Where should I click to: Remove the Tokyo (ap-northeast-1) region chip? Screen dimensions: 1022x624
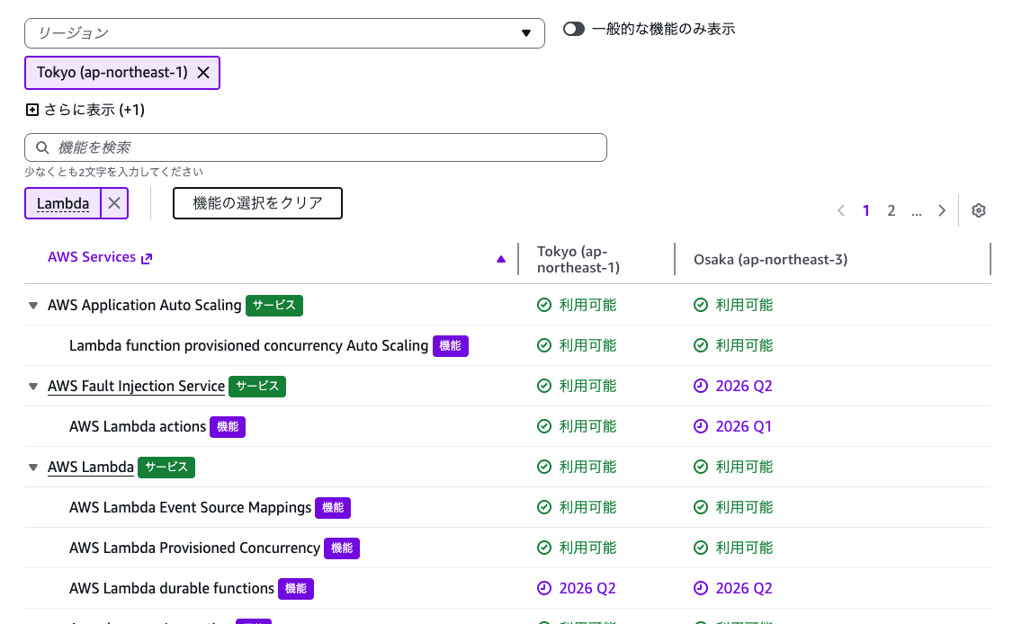203,73
